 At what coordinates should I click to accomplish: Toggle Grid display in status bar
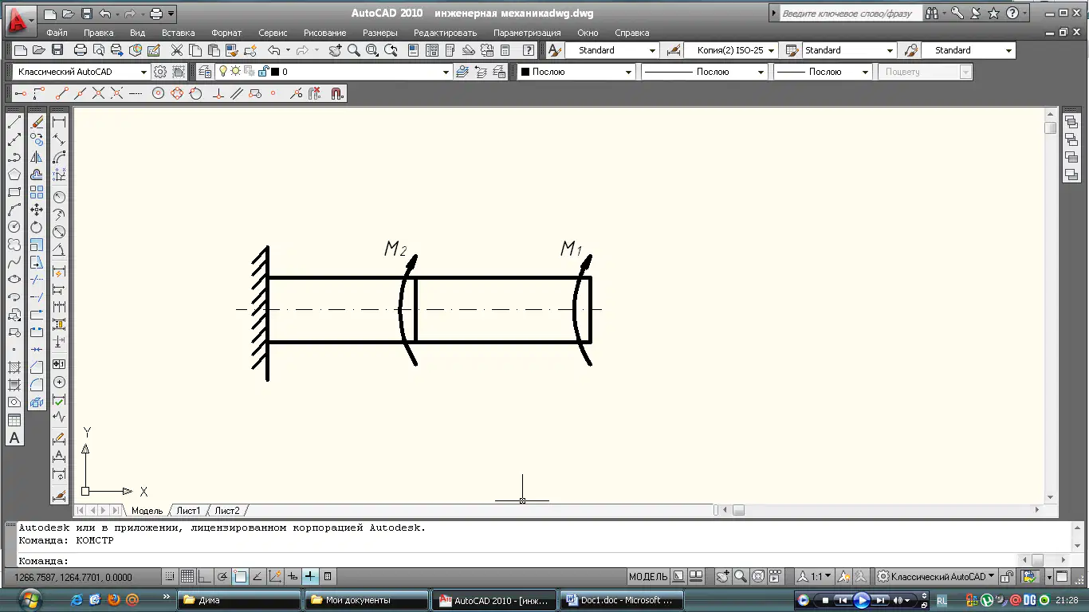pos(187,576)
